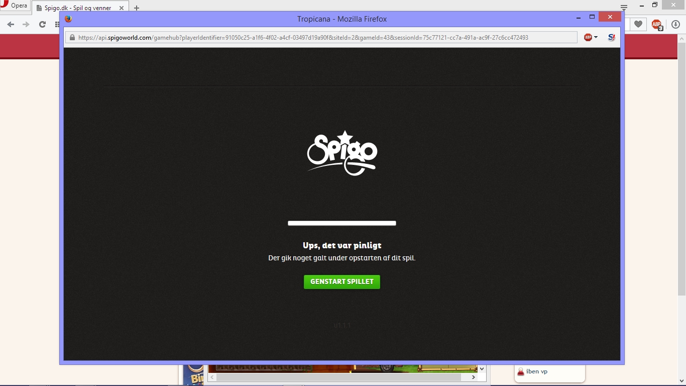Viewport: 686px width, 386px height.
Task: Reload the Opera page
Action: (42, 24)
